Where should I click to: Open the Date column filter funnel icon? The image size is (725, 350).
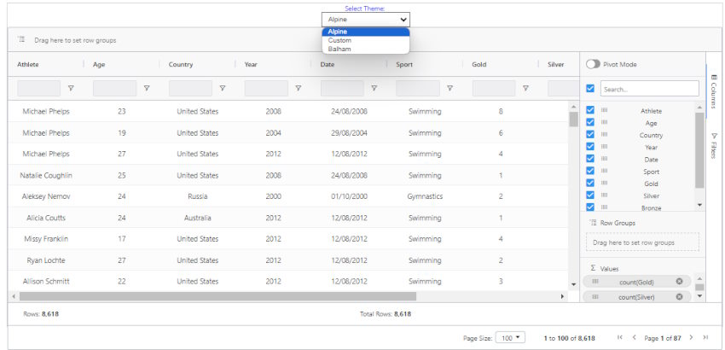[x=374, y=88]
